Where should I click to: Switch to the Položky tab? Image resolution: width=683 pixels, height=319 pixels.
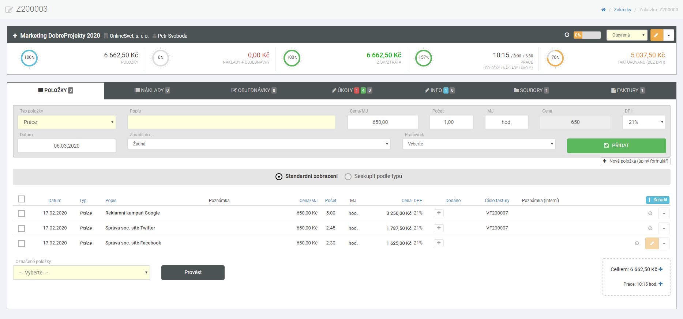click(56, 91)
